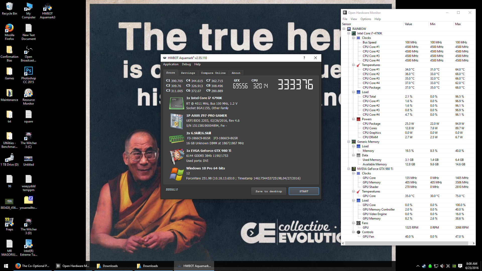The width and height of the screenshot is (482, 271).
Task: Open New Text Document file icon
Action: [29, 32]
